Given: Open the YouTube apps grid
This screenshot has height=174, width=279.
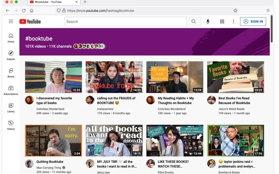Looking at the screenshot, I should click(x=222, y=21).
